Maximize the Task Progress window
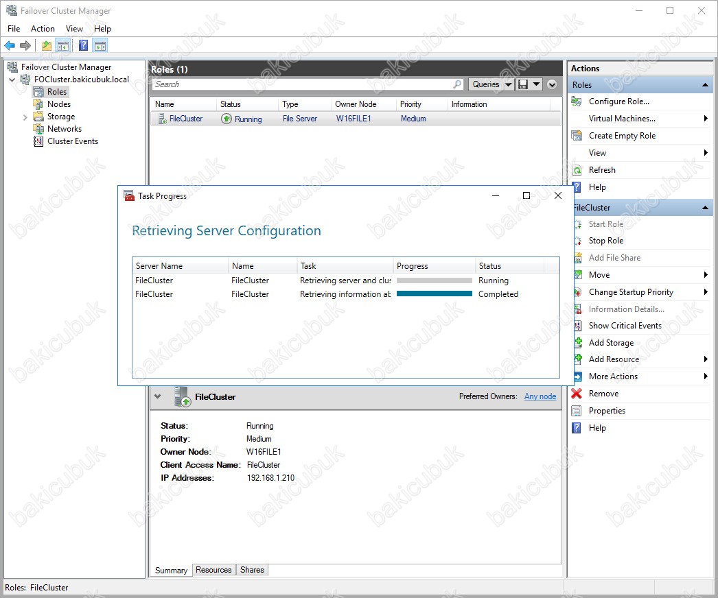The width and height of the screenshot is (718, 598). pyautogui.click(x=526, y=195)
